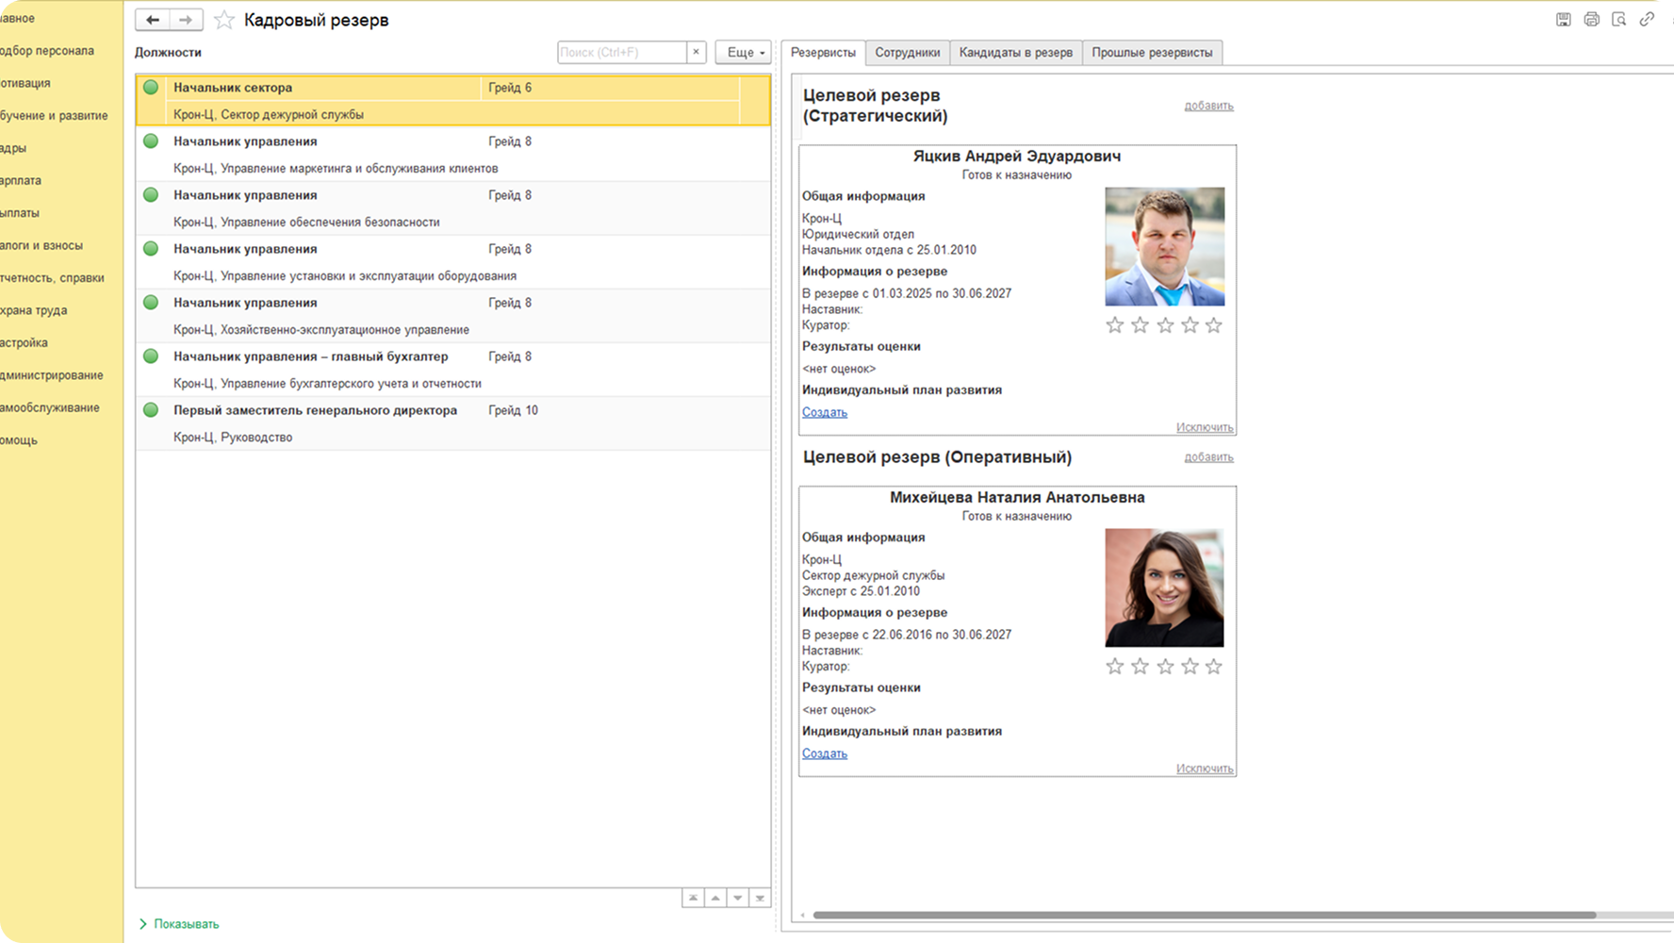
Task: Jump to the last row of positions list
Action: pyautogui.click(x=760, y=898)
